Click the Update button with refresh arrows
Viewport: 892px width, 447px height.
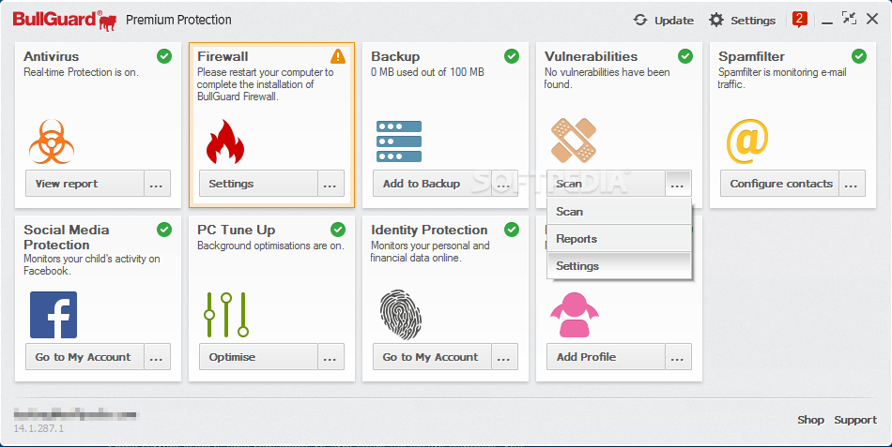tap(664, 21)
